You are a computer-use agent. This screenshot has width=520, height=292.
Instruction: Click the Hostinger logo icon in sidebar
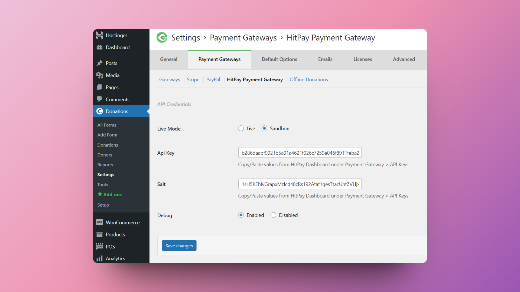pos(99,35)
